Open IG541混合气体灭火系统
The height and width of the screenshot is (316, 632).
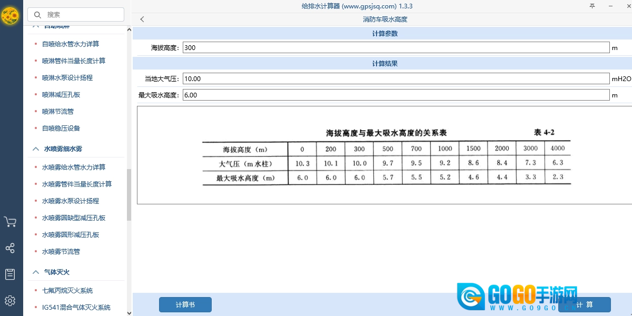tap(76, 308)
